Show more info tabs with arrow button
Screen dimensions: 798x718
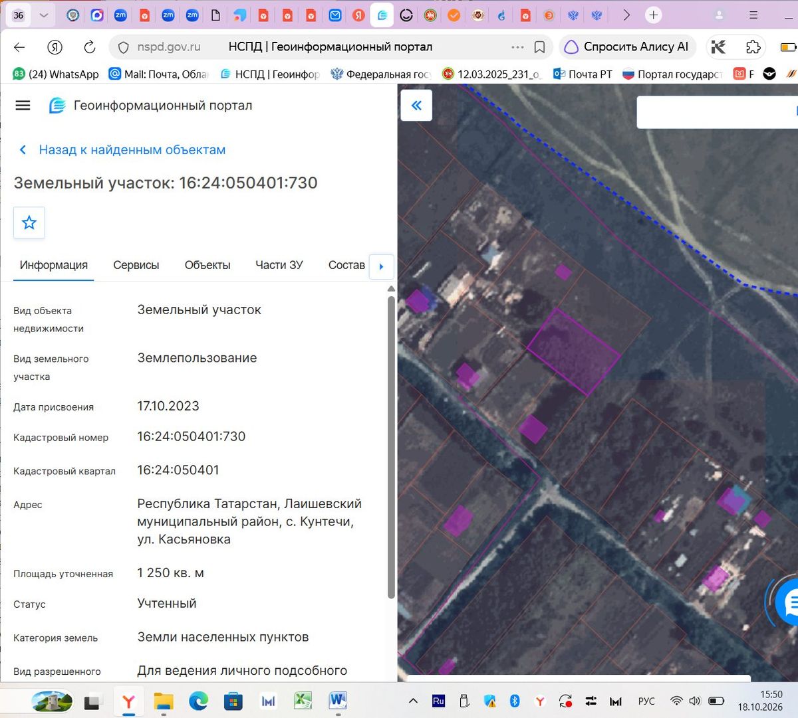(x=381, y=266)
